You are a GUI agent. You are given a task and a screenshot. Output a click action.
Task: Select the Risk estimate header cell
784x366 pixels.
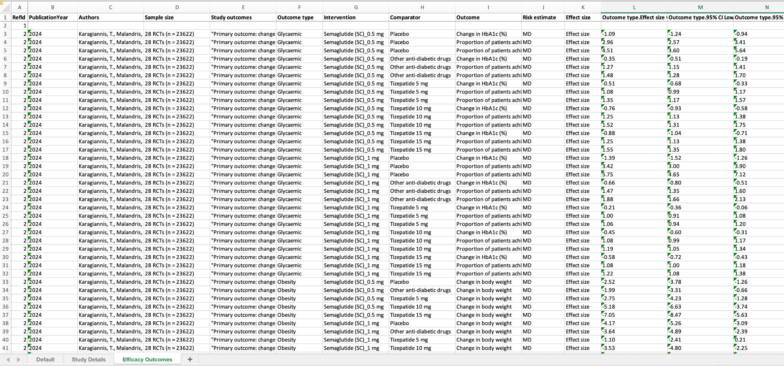coord(542,18)
